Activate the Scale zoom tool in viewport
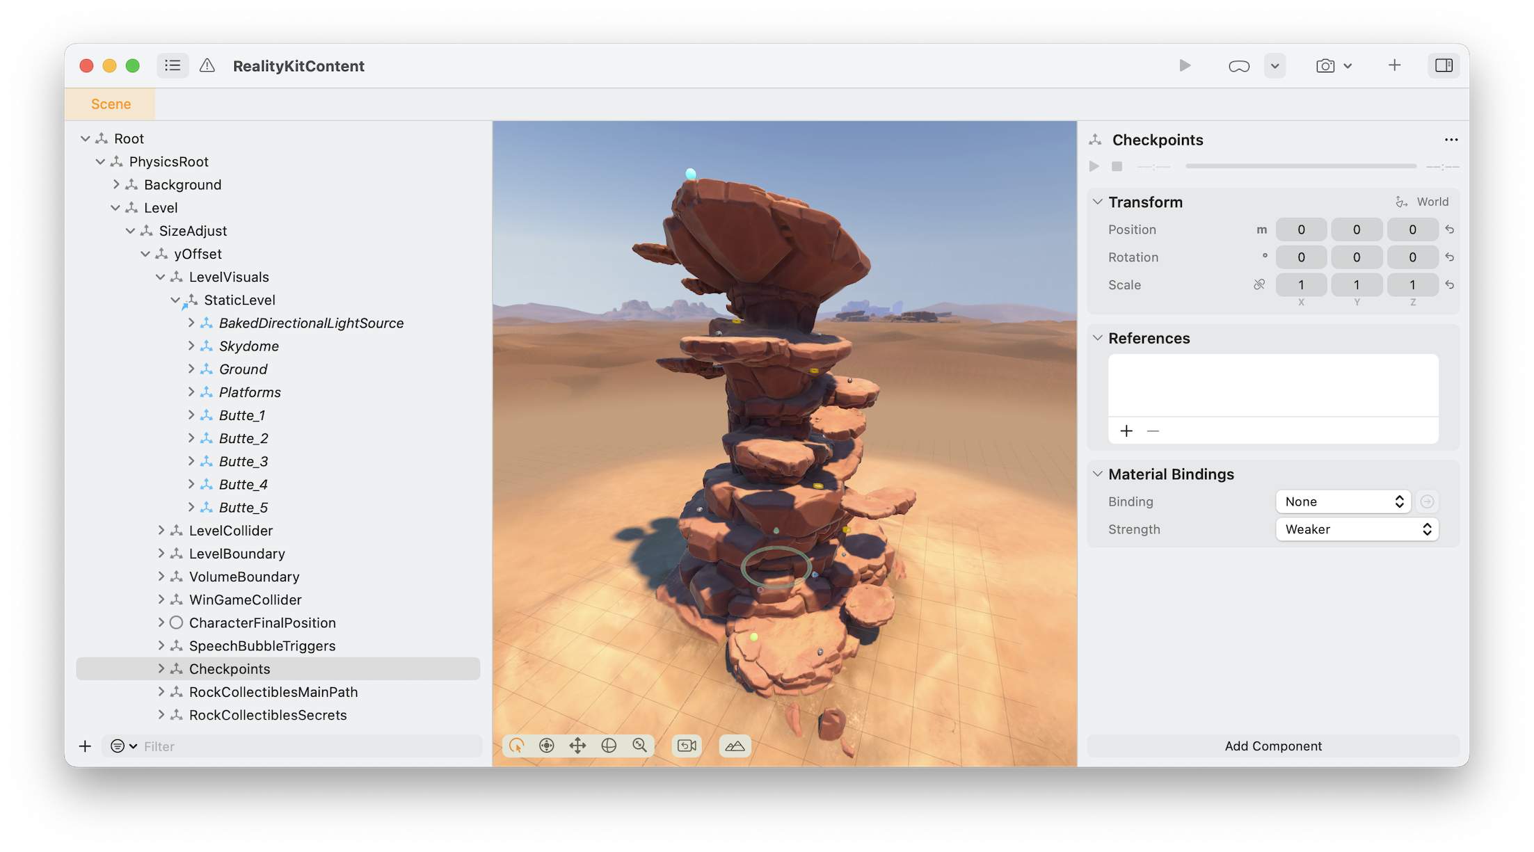 click(x=639, y=745)
